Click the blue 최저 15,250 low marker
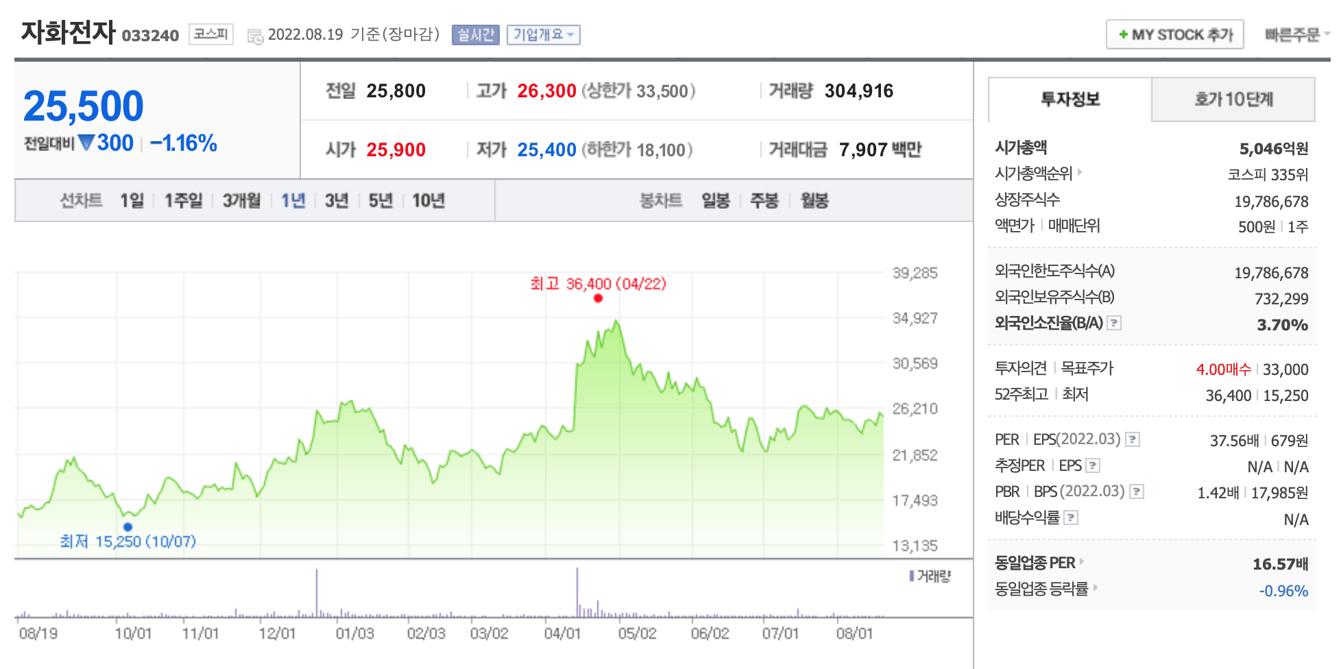1341x669 pixels. click(x=128, y=526)
